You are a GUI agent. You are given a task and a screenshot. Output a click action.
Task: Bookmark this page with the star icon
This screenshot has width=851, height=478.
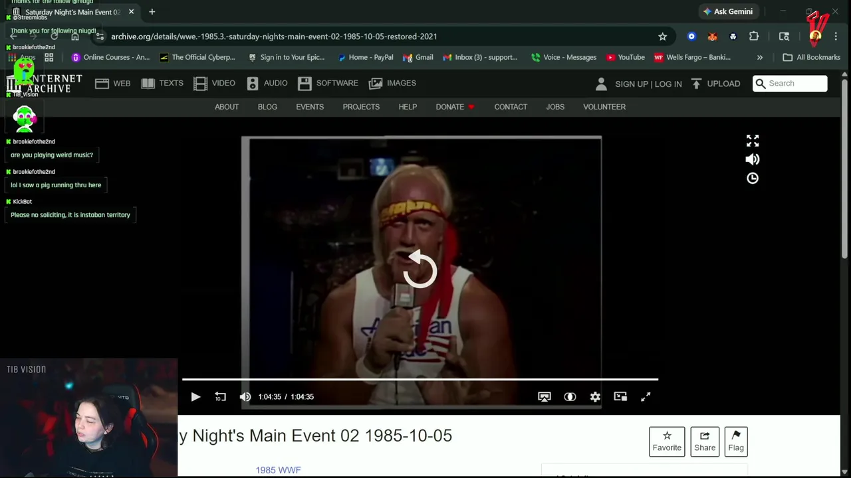[662, 37]
